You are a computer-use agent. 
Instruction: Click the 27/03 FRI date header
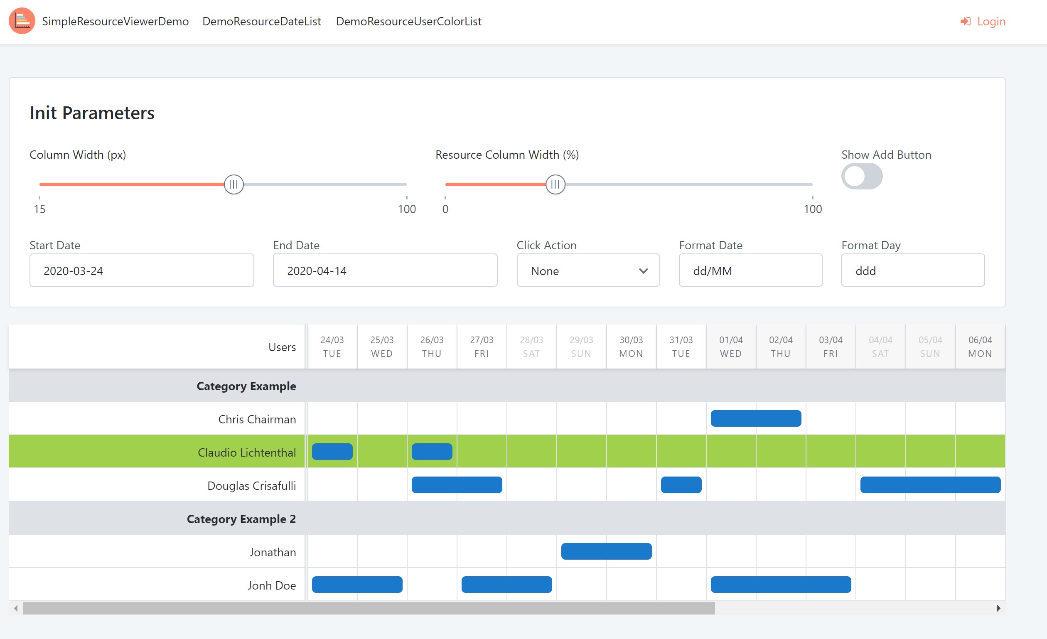tap(482, 347)
